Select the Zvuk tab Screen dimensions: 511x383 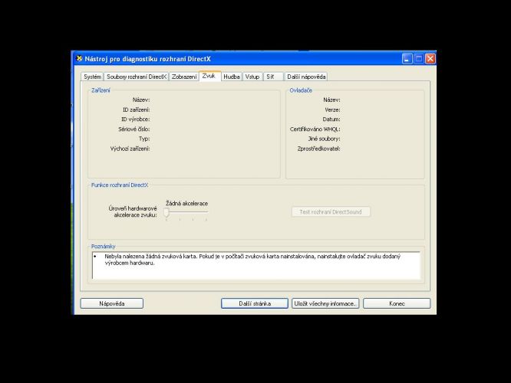point(209,76)
